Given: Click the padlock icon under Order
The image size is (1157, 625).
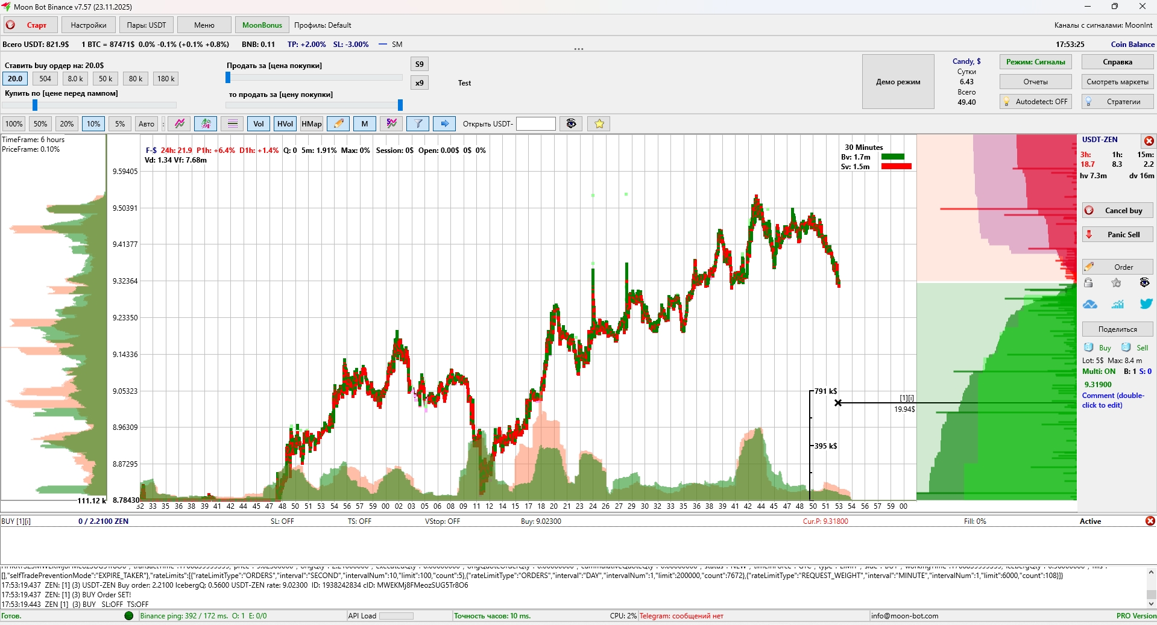Looking at the screenshot, I should 1088,283.
